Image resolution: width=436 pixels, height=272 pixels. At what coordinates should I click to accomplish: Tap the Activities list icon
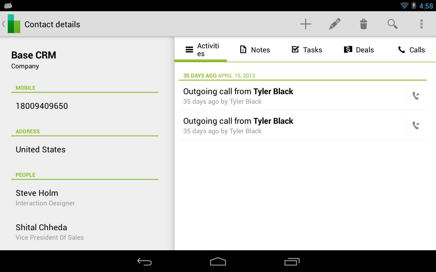pos(189,49)
